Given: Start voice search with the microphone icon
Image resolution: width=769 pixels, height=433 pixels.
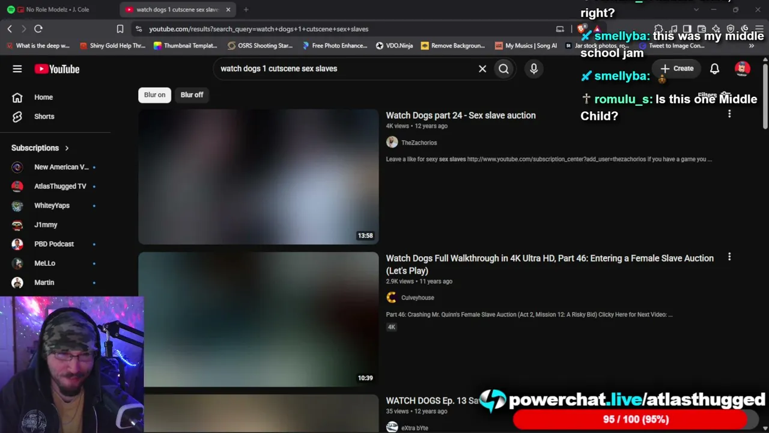Looking at the screenshot, I should click(533, 69).
